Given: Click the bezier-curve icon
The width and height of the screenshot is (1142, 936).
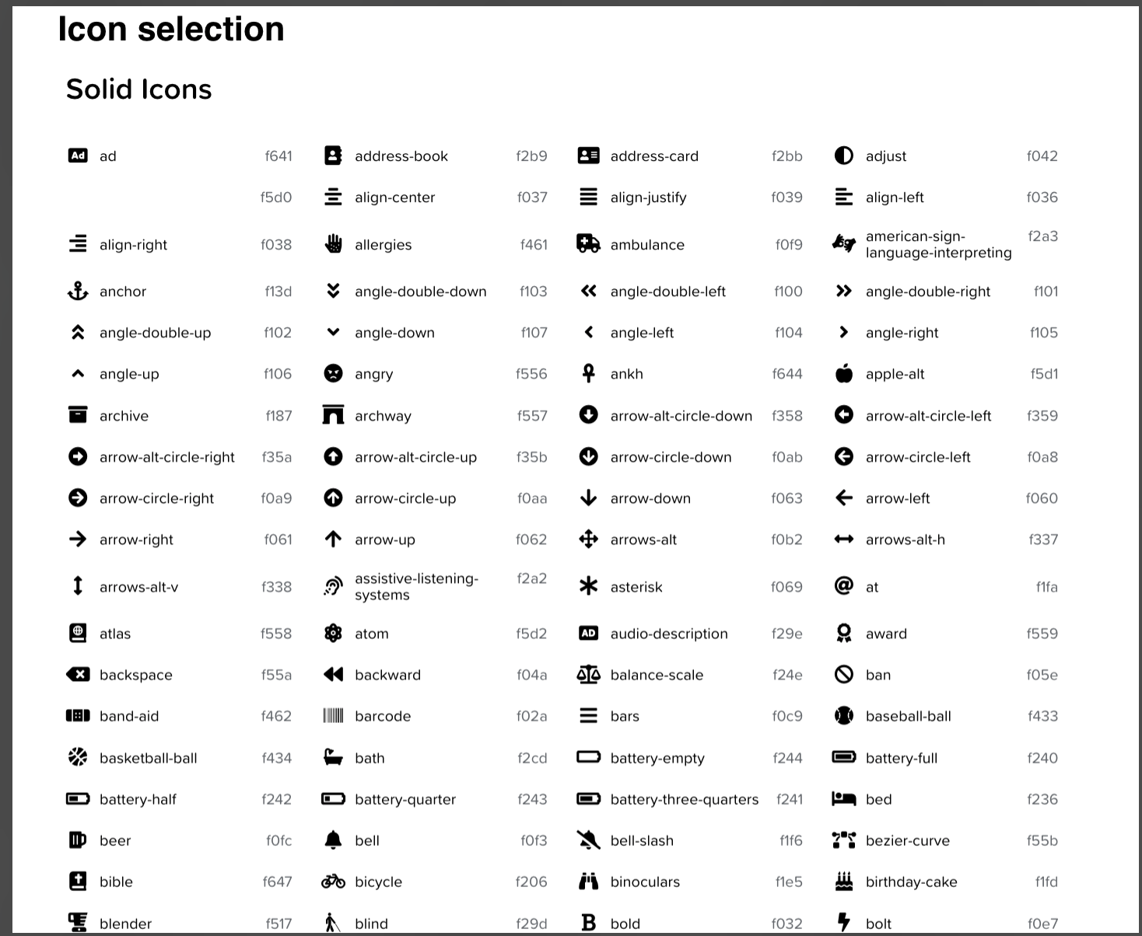Looking at the screenshot, I should coord(844,840).
